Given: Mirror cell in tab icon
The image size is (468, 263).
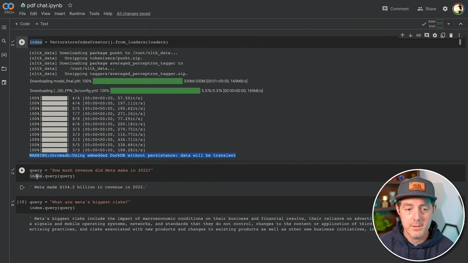Looking at the screenshot, I should pos(443,35).
